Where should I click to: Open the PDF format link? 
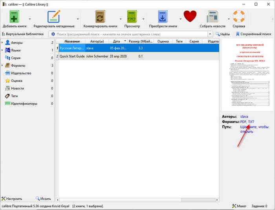[243, 122]
